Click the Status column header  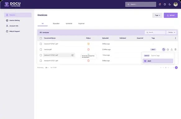pyautogui.click(x=88, y=38)
